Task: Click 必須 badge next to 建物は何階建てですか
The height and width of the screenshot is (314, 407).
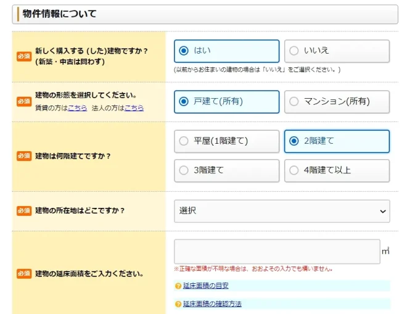Action: point(24,156)
